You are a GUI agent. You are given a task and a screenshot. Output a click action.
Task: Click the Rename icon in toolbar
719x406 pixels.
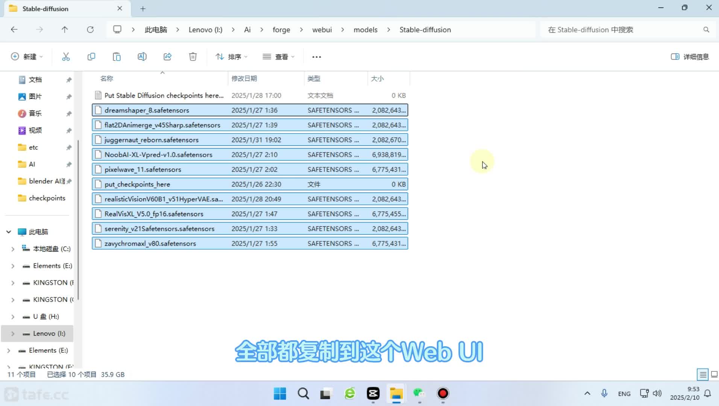(x=142, y=57)
